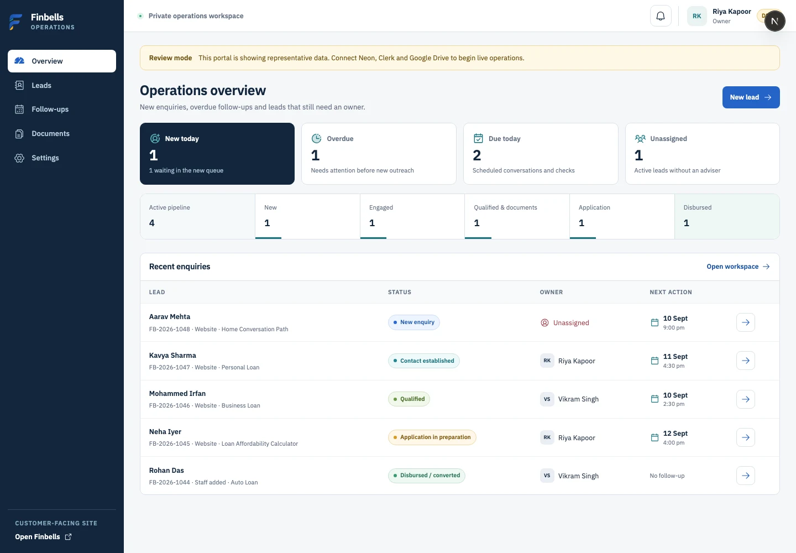796x553 pixels.
Task: Open row arrow for Mohammed Irfan
Action: coord(746,399)
